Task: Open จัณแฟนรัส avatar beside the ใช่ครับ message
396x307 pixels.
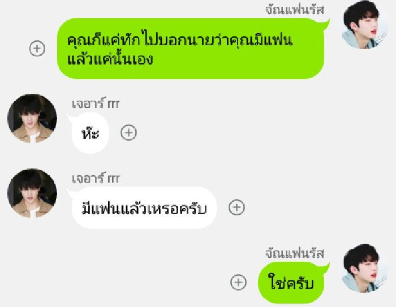Action: pos(364,268)
